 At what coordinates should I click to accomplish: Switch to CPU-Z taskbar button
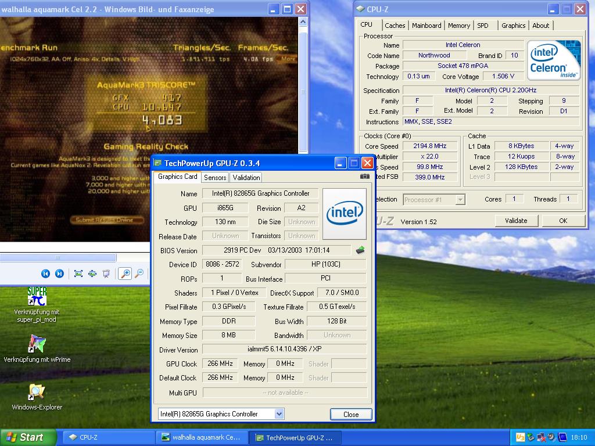click(x=108, y=437)
